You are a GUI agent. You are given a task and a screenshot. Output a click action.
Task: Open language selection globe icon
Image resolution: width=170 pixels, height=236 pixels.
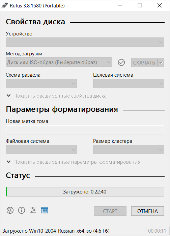pos(10,210)
